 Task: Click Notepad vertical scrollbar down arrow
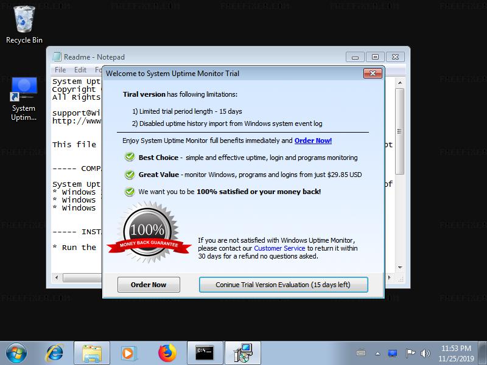click(x=400, y=268)
